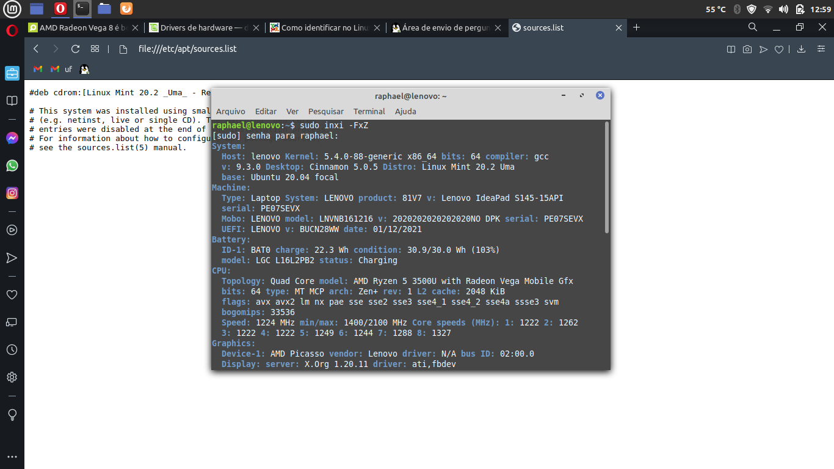Open WhatsApp in the Opera sidebar
The image size is (834, 469).
[x=12, y=165]
